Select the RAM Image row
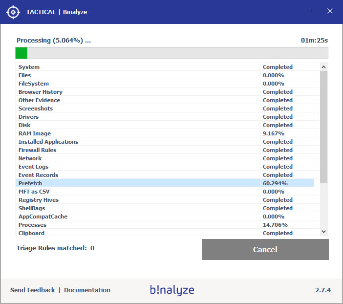The image size is (343, 304). (165, 133)
